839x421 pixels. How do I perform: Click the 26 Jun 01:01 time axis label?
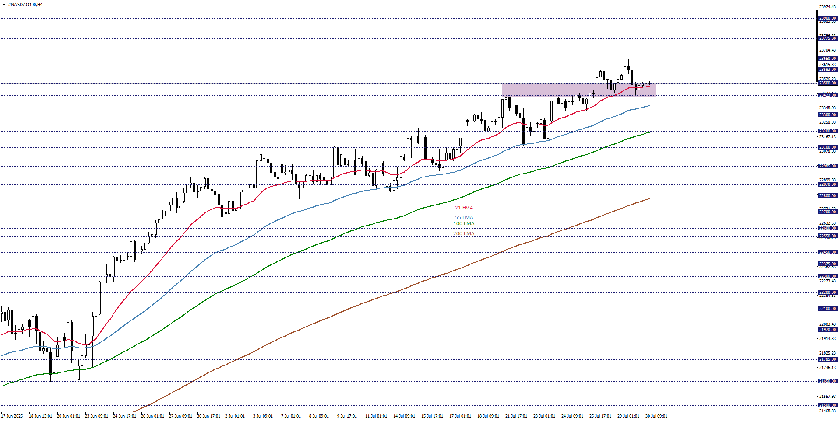click(152, 416)
